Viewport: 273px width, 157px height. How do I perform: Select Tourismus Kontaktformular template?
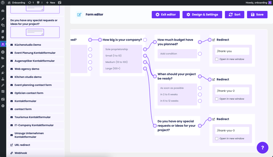coord(35,117)
